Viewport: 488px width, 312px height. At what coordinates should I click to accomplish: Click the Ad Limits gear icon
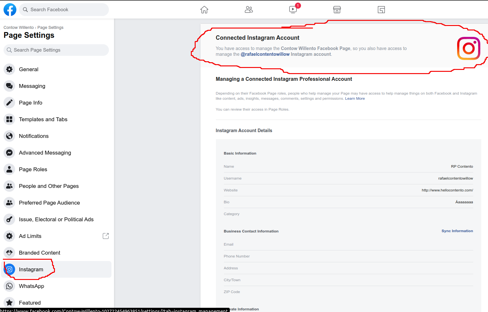(x=10, y=236)
